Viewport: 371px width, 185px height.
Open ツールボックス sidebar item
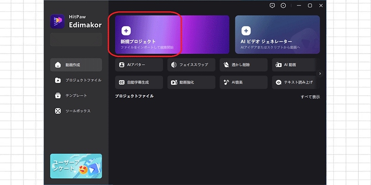[76, 111]
